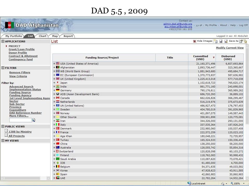Click the filter search text box
The image size is (249, 186).
coord(20,120)
